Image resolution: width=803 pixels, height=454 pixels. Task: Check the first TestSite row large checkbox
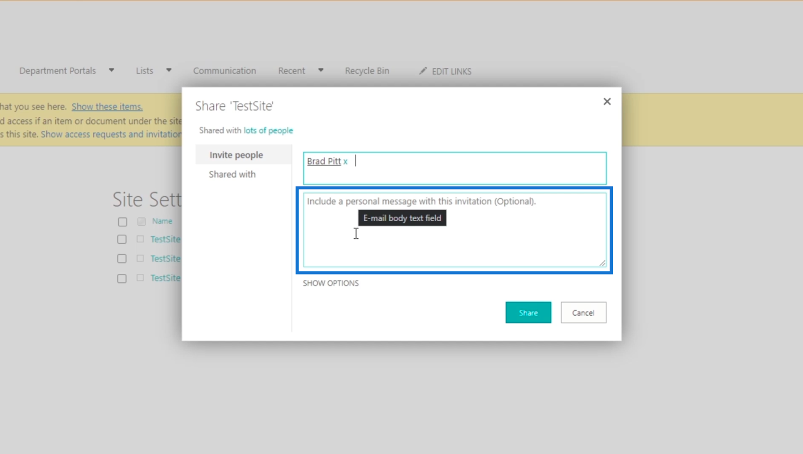pyautogui.click(x=122, y=239)
